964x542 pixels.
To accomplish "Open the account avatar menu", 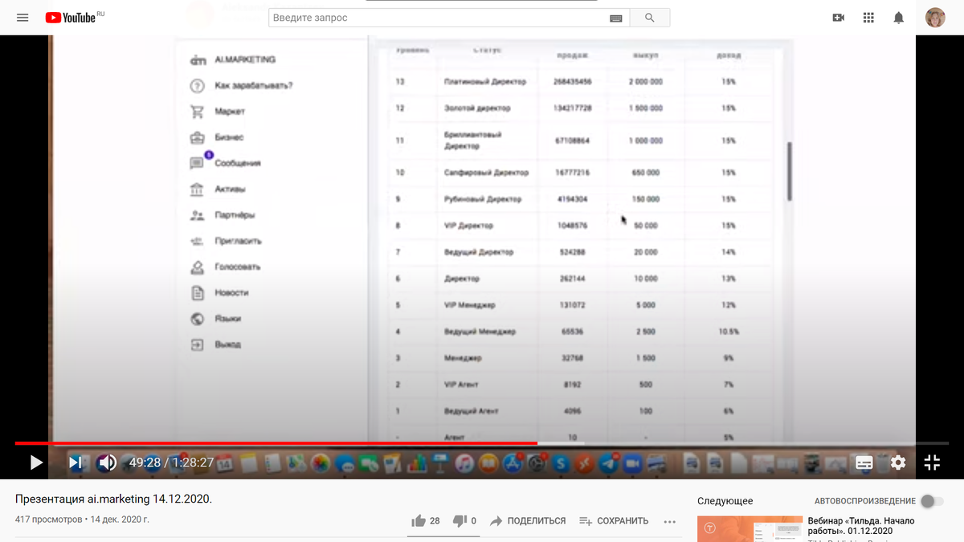I will click(935, 18).
